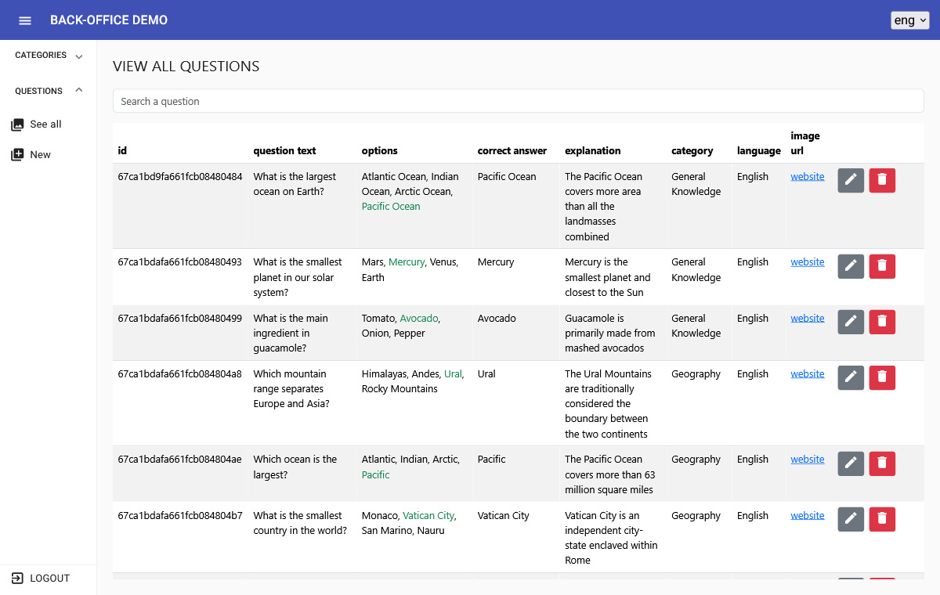Open website link for Vatican City question
940x595 pixels.
point(808,516)
